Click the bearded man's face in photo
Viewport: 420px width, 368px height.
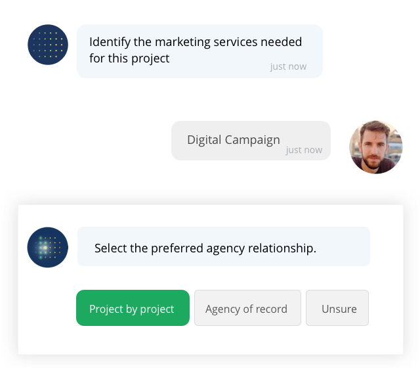click(x=374, y=147)
